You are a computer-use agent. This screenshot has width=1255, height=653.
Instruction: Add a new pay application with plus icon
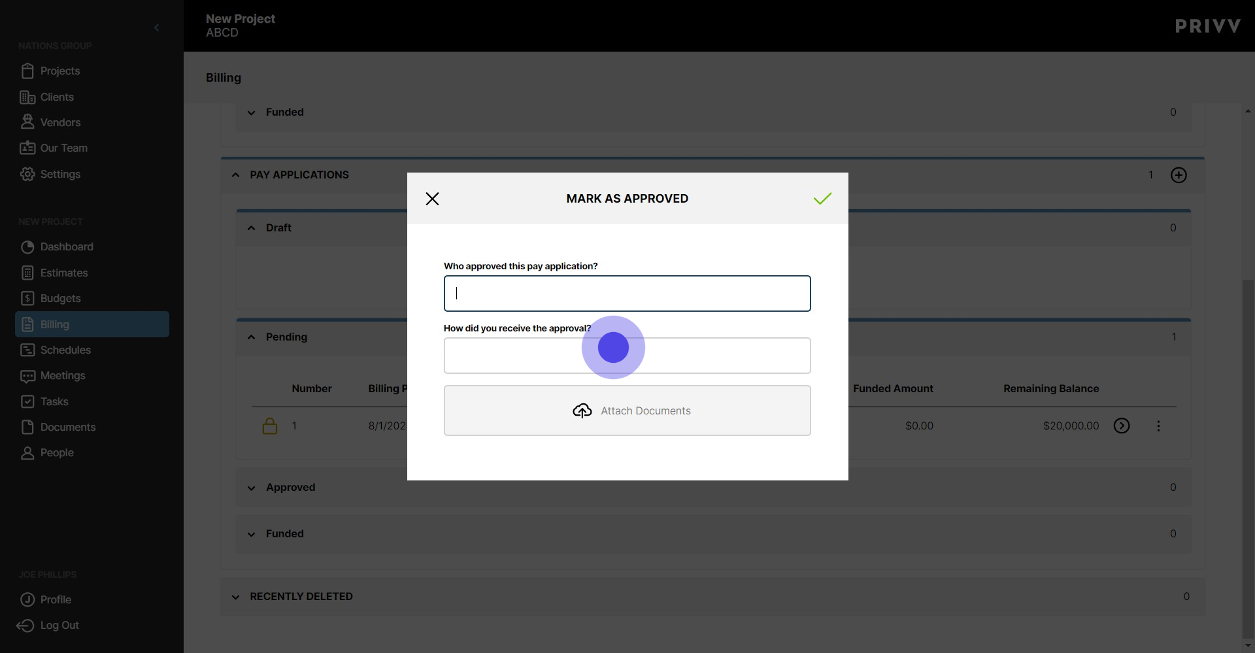coord(1179,175)
